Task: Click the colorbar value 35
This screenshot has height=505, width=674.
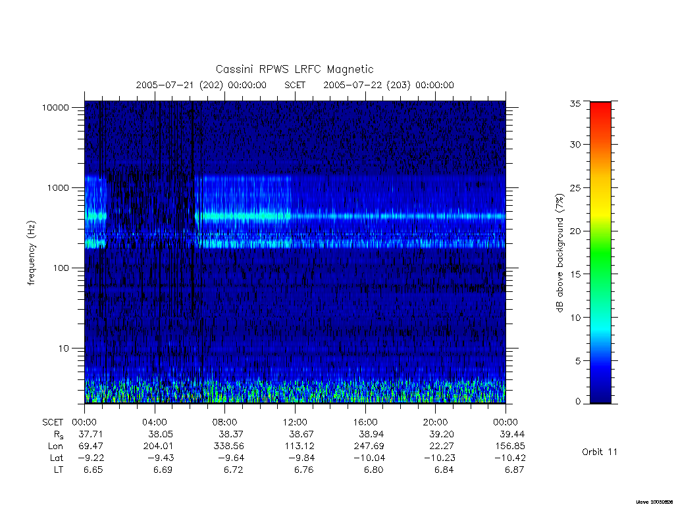Action: point(575,103)
